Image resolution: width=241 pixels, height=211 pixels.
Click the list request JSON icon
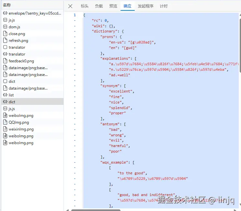click(5, 95)
